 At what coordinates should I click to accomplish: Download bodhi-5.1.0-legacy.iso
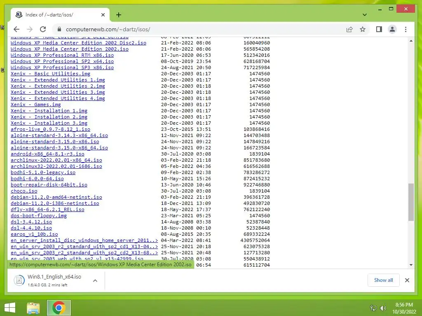(x=43, y=172)
